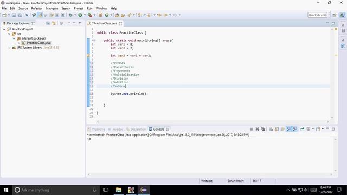The height and width of the screenshot is (195, 347).
Task: Click in the Quick Access field
Action: pyautogui.click(x=317, y=15)
